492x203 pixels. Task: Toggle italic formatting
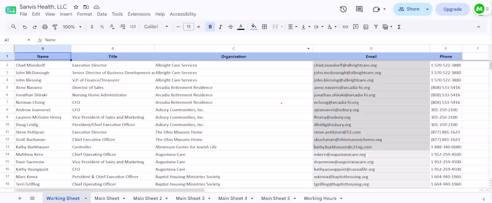click(220, 27)
